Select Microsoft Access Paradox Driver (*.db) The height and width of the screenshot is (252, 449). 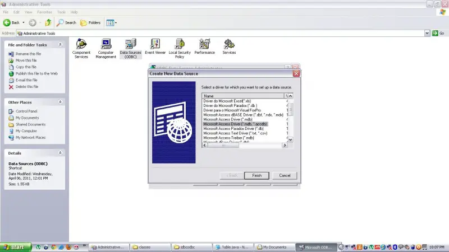coord(233,129)
